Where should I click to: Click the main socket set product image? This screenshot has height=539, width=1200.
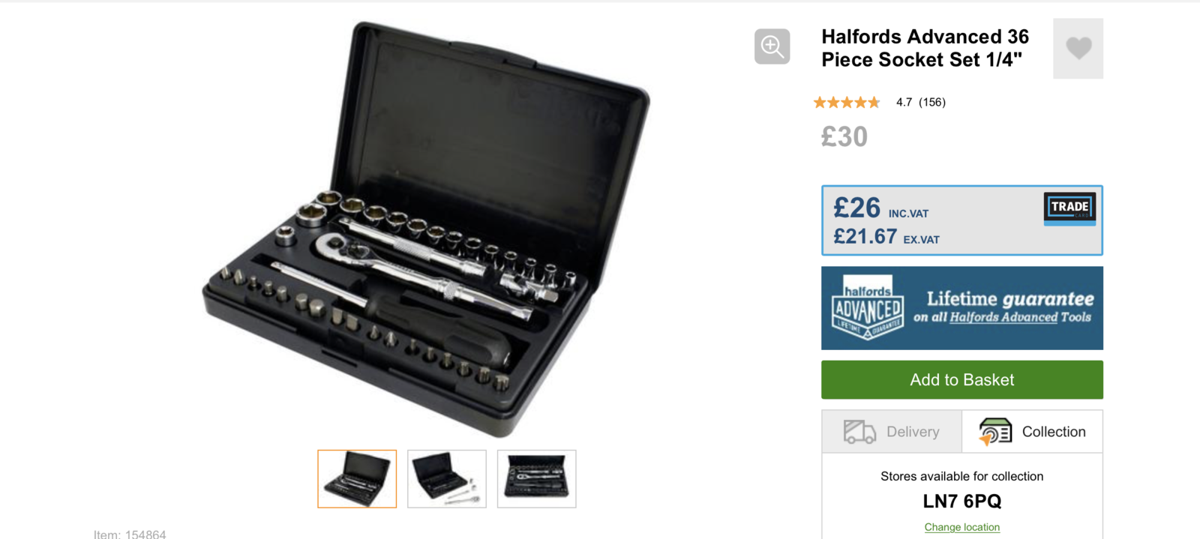tap(426, 229)
